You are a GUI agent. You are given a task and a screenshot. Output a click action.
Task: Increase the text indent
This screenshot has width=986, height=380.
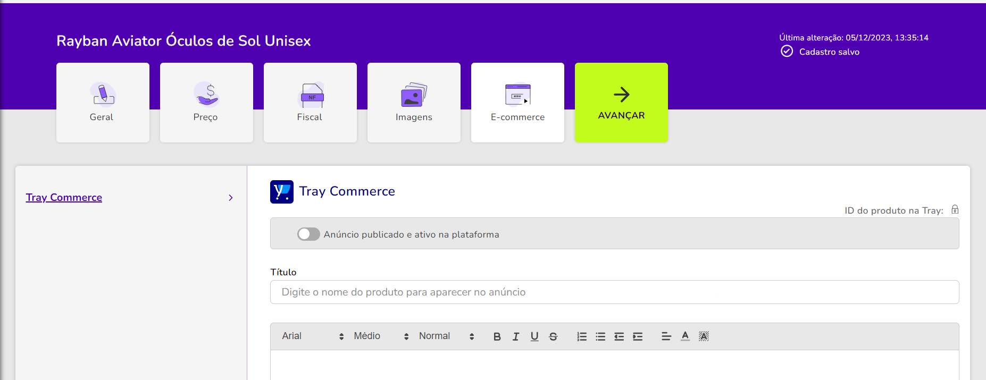(x=638, y=336)
